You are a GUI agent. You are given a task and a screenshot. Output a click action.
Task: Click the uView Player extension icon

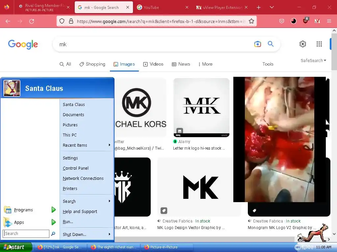pos(317,21)
